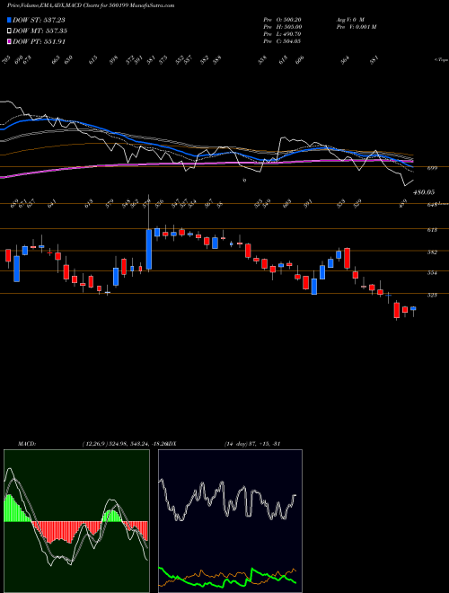This screenshot has width=449, height=593.
Task: Click the Pre O: 500.20 value
Action: click(x=282, y=20)
